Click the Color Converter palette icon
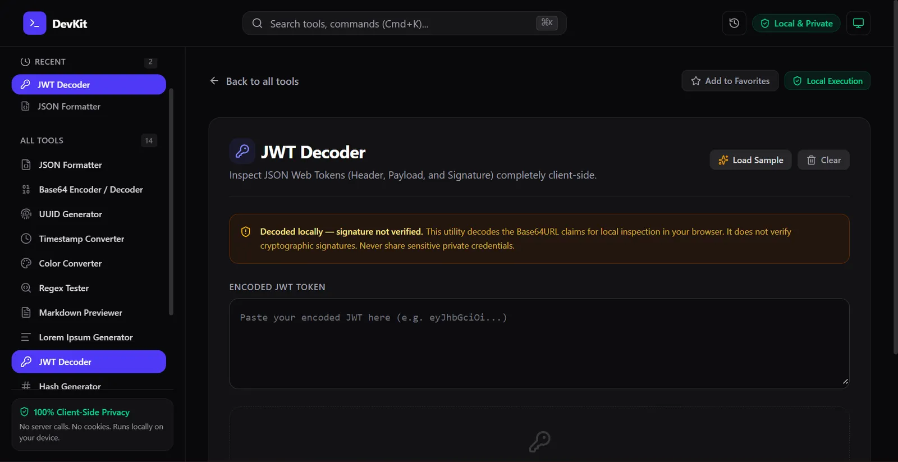 (x=26, y=263)
